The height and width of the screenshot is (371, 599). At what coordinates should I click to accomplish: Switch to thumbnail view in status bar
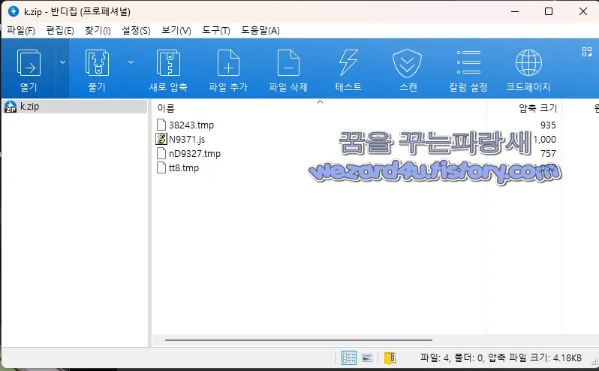pyautogui.click(x=367, y=358)
